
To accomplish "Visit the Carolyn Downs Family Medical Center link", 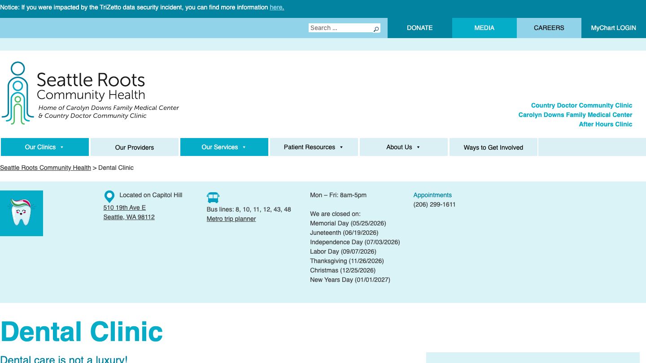I will click(575, 115).
